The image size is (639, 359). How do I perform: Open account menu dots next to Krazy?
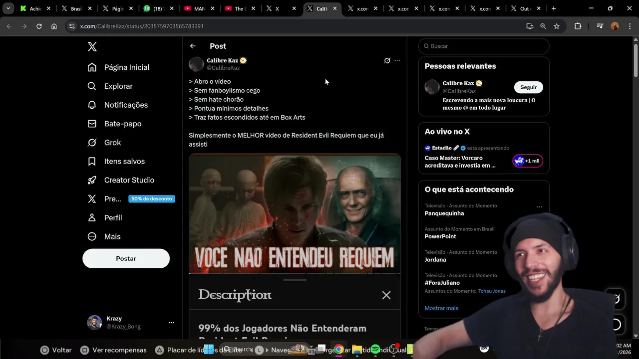171,323
